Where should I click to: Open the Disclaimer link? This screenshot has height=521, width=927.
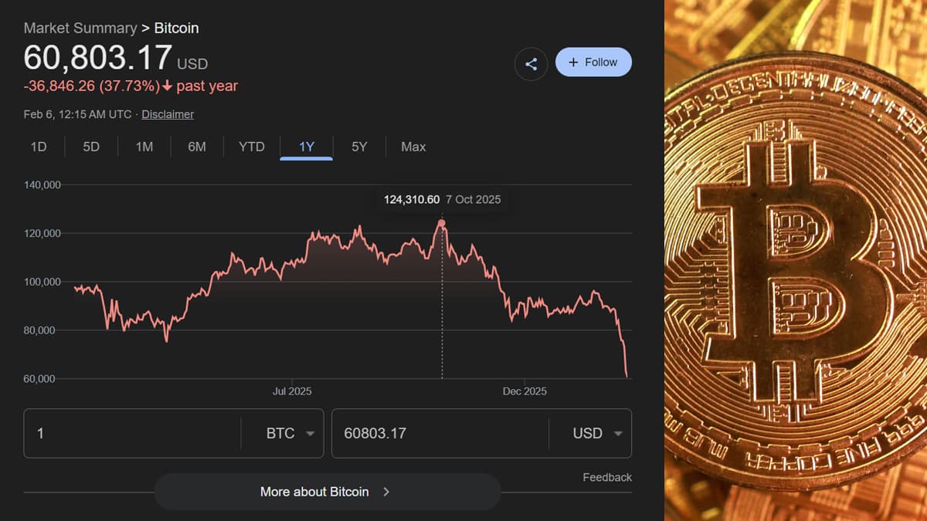tap(168, 113)
